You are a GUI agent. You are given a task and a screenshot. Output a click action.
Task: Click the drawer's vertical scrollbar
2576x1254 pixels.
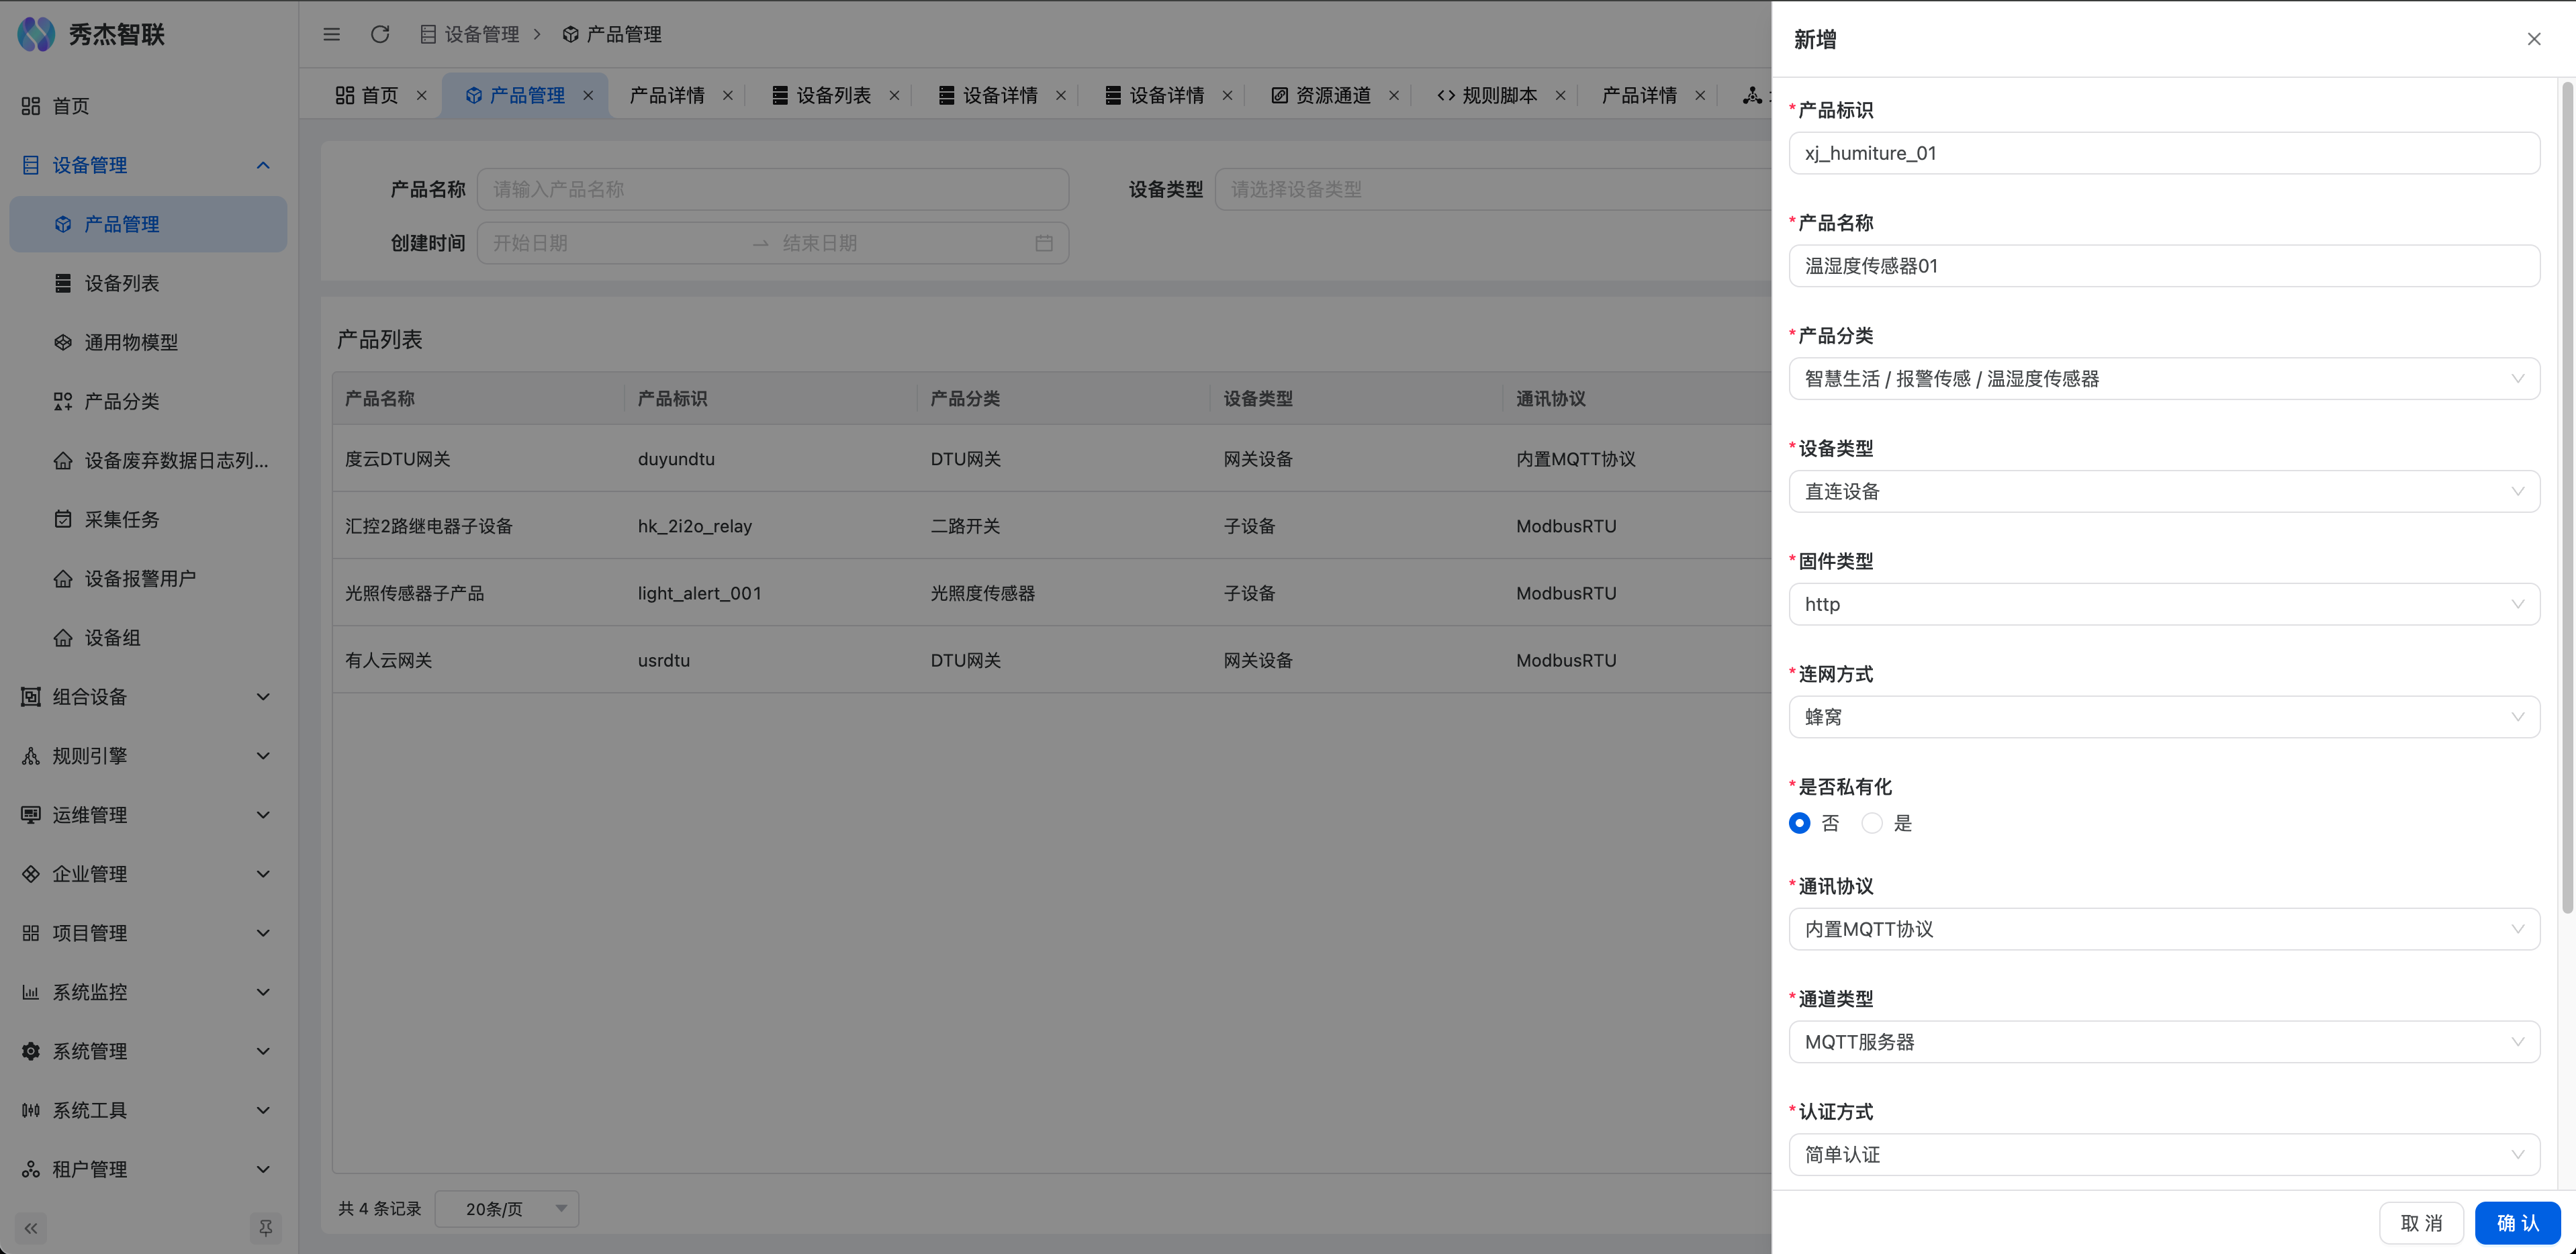click(2566, 500)
